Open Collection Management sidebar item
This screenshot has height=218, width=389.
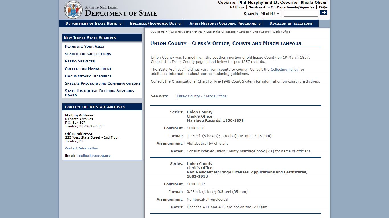tap(88, 69)
